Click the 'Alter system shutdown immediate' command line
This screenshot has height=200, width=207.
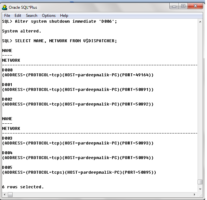(x=59, y=21)
